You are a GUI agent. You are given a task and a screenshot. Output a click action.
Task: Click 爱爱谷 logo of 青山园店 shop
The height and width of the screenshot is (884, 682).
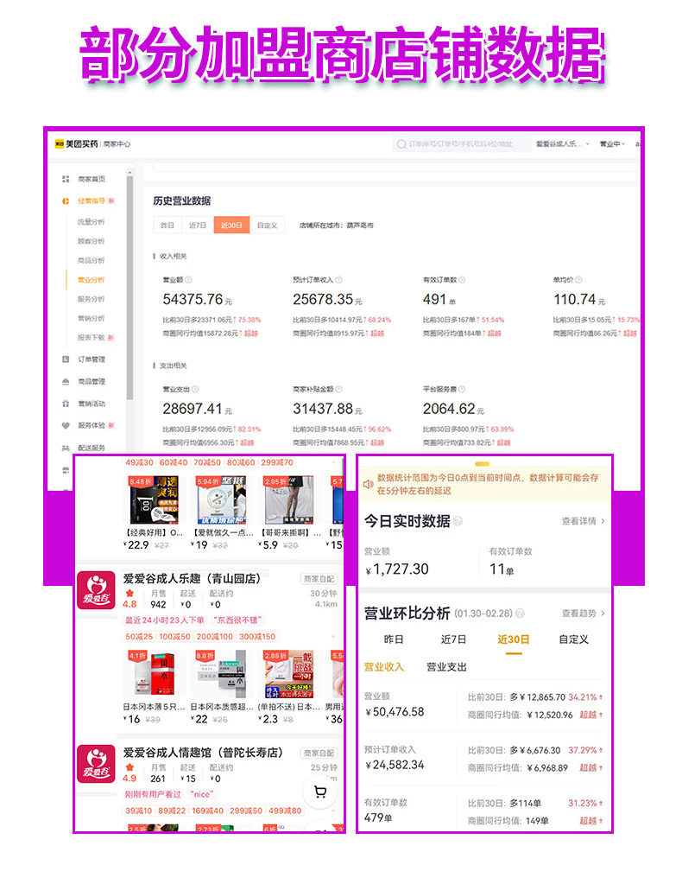click(x=97, y=589)
